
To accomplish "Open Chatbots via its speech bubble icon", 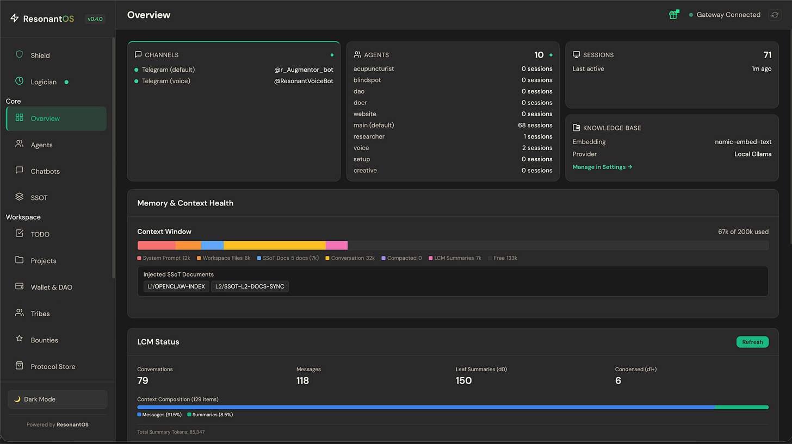I will 20,171.
